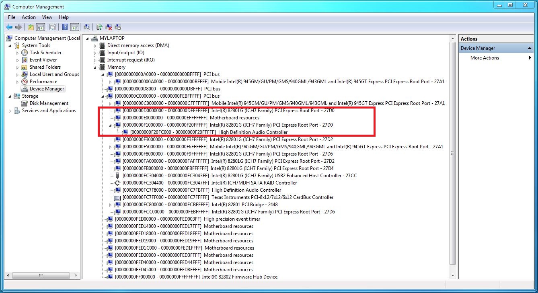Toggle the Show/Hide Action Pane toolbar button

(x=74, y=27)
